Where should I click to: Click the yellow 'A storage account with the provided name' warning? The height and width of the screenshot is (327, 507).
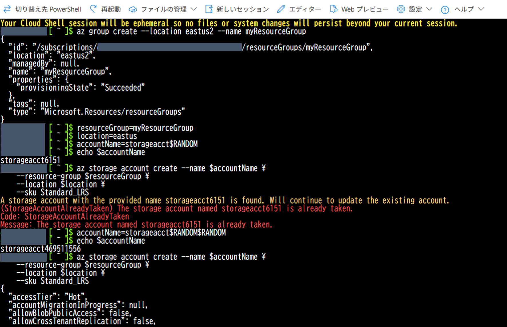(225, 200)
